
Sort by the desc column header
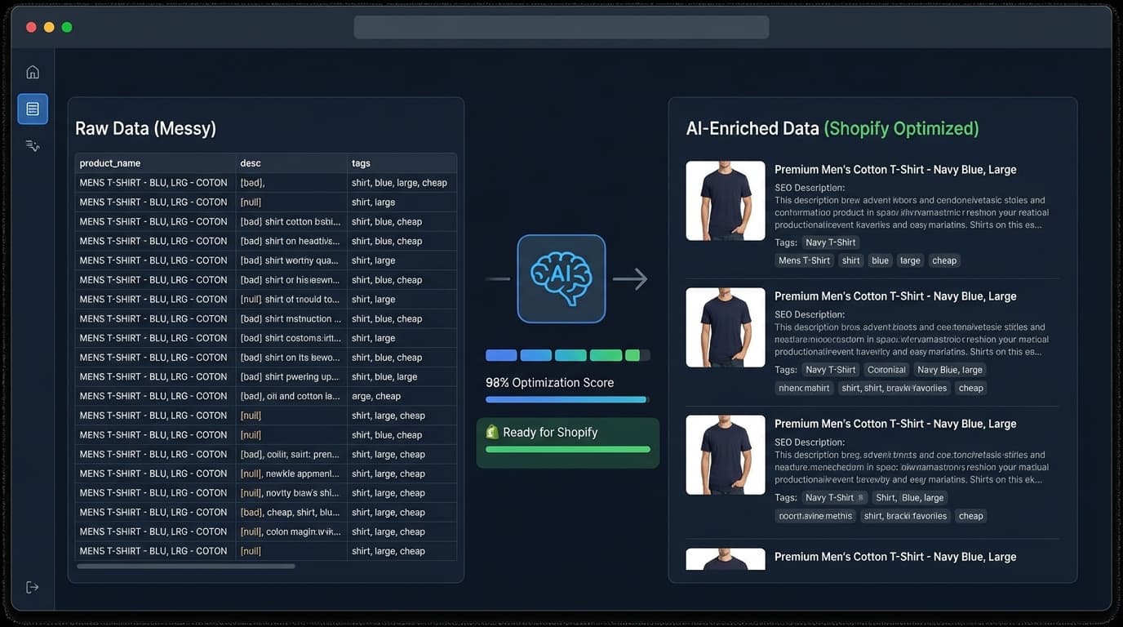[x=250, y=162]
